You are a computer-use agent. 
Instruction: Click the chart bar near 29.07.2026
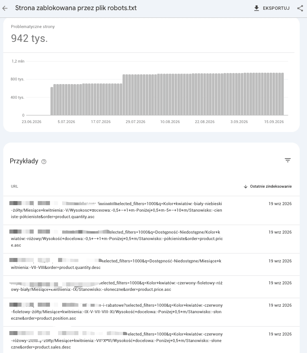click(135, 95)
